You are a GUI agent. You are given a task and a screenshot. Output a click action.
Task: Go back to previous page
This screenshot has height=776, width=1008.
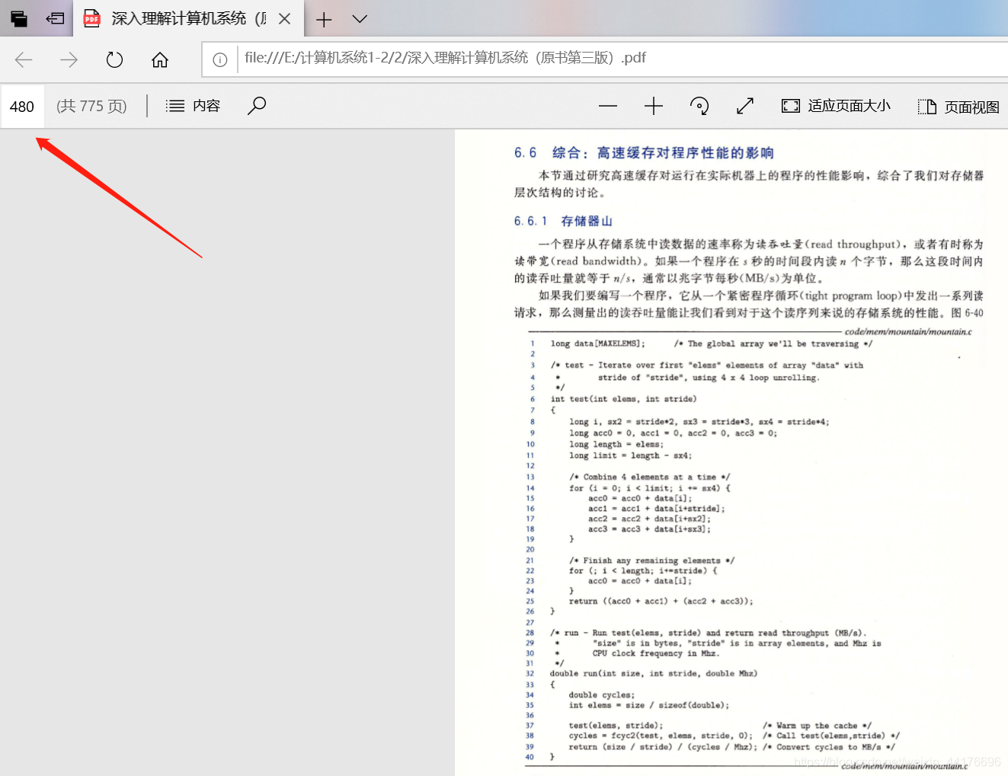(24, 59)
